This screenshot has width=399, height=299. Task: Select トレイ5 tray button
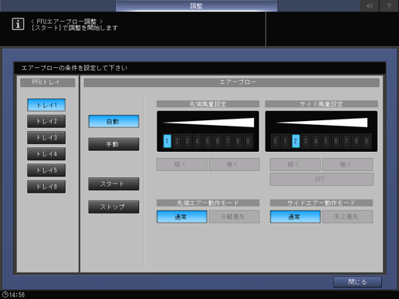pos(46,170)
